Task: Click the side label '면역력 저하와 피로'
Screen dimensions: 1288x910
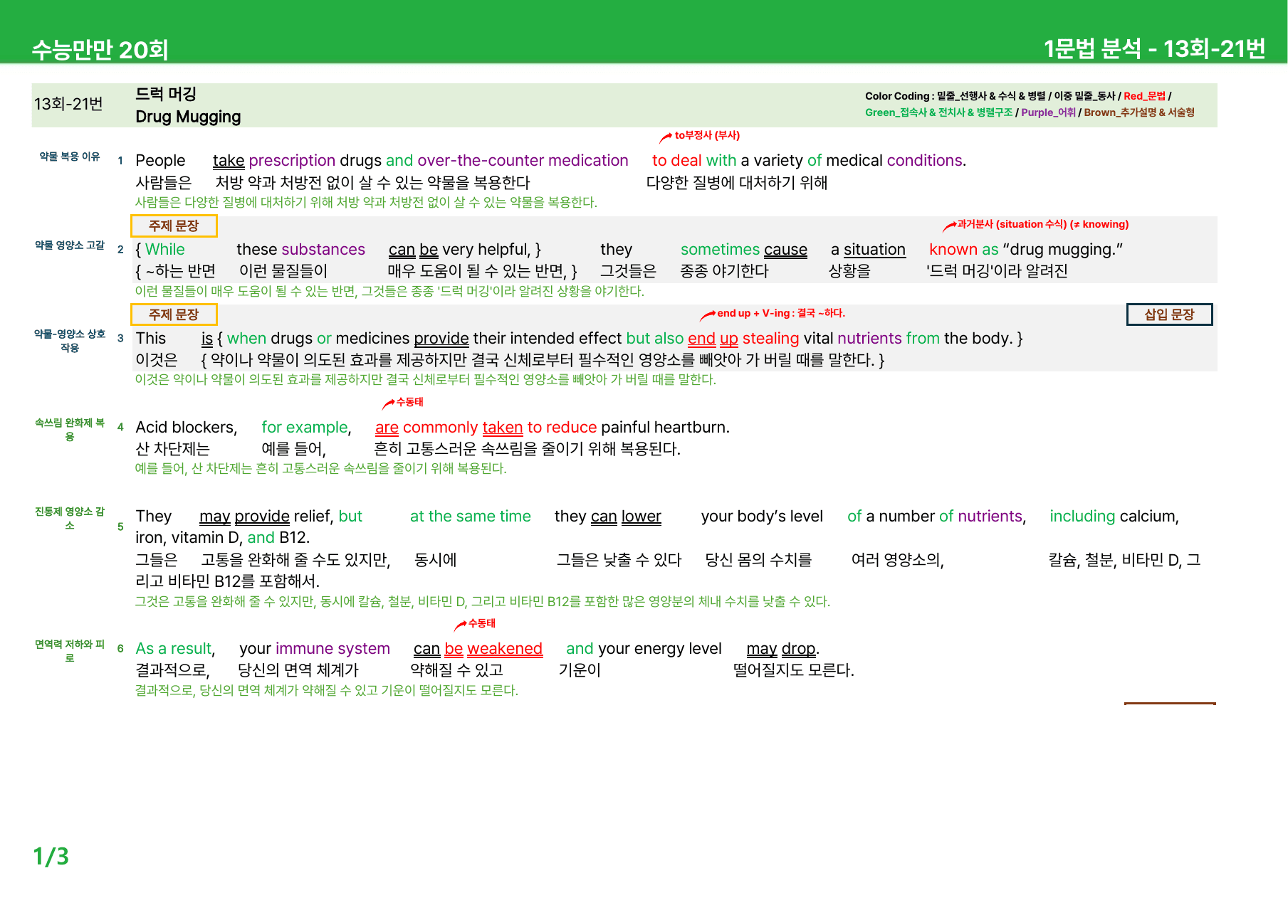Action: [x=70, y=651]
